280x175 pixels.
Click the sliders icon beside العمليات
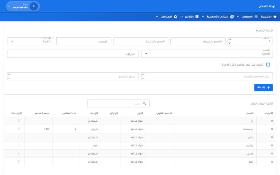click(x=256, y=17)
